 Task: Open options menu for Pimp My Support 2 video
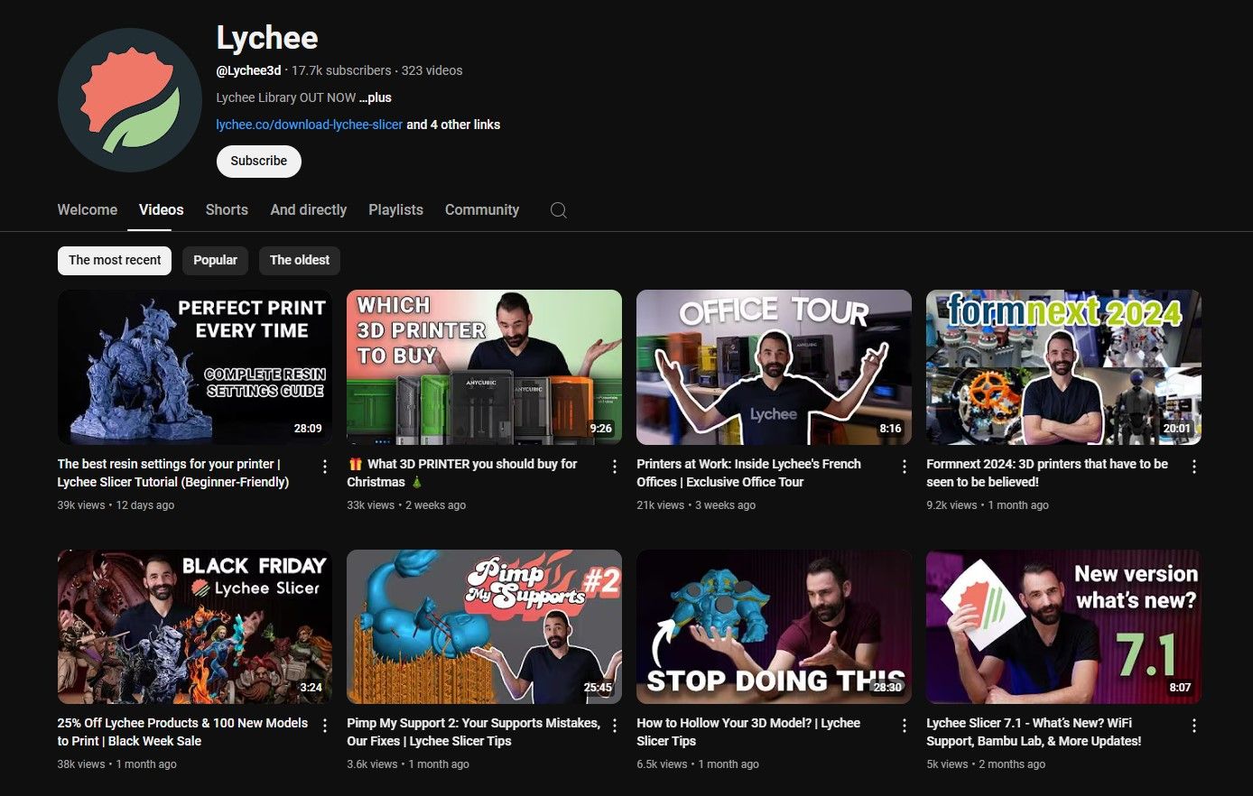[x=615, y=726]
